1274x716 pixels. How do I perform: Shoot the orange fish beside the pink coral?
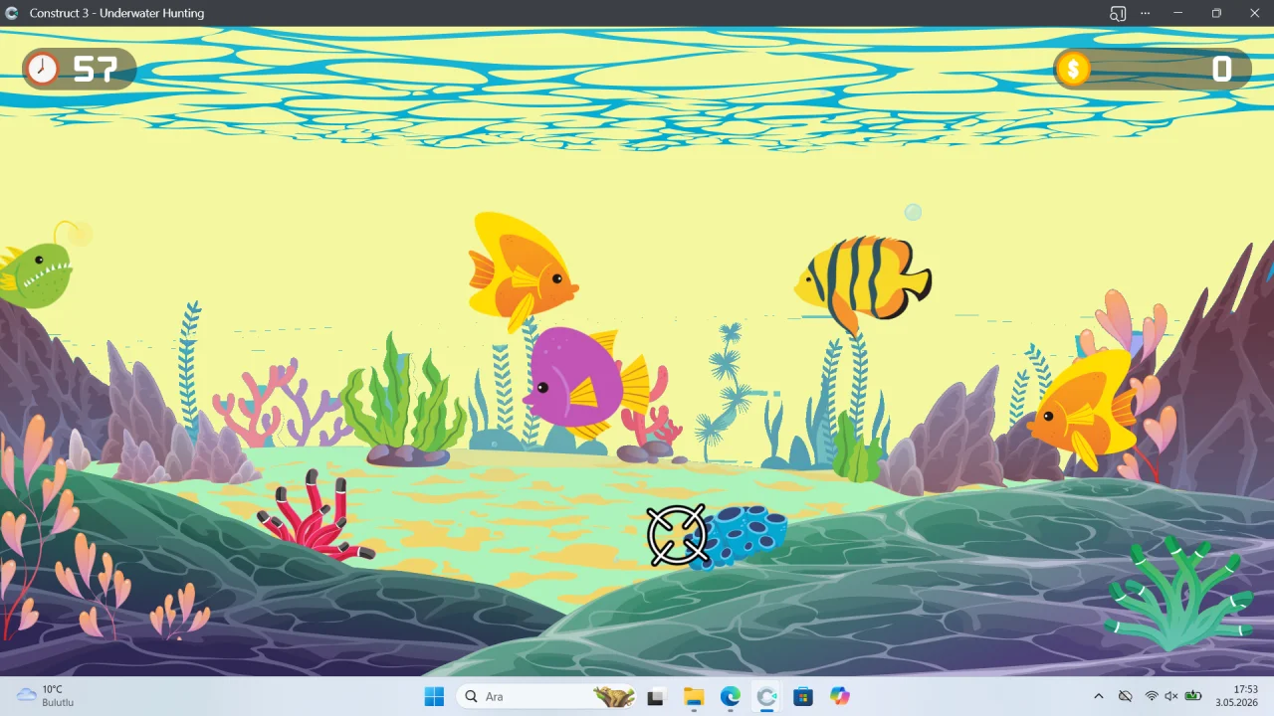tap(1083, 408)
